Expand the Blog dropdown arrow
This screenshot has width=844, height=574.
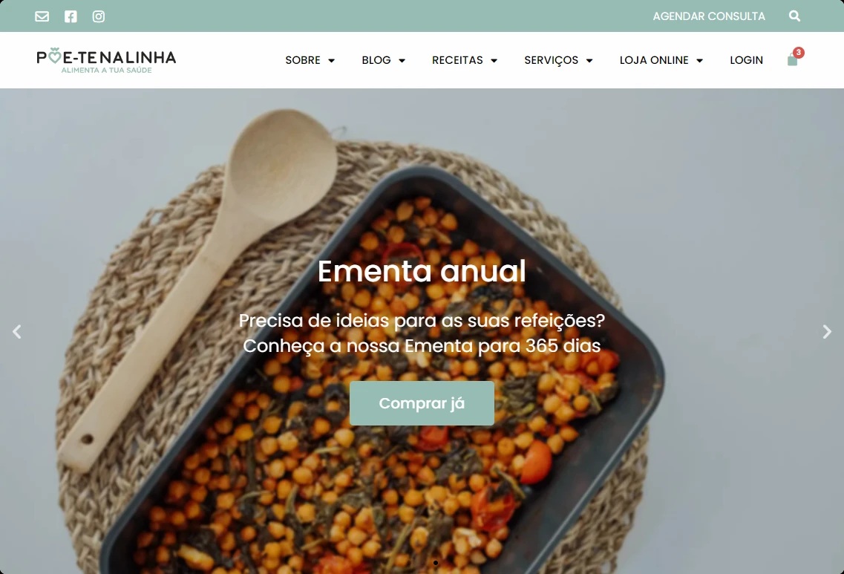[402, 60]
